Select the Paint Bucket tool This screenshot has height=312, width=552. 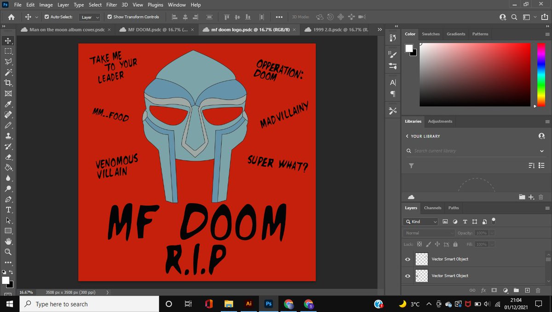[8, 168]
